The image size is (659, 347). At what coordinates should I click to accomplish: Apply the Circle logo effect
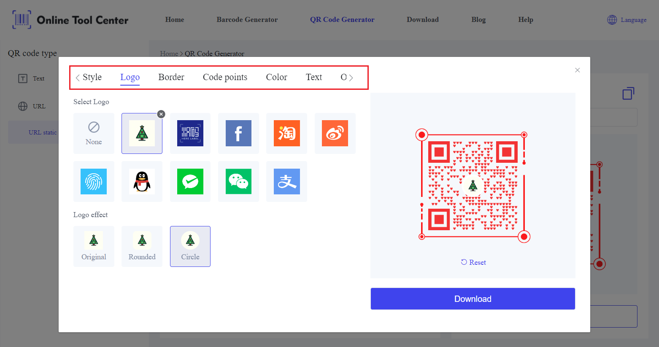[190, 247]
